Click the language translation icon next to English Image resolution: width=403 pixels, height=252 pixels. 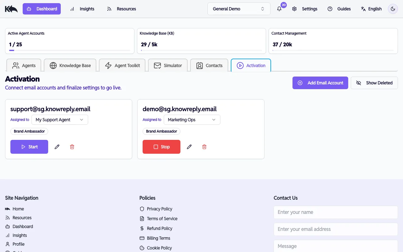click(x=362, y=9)
